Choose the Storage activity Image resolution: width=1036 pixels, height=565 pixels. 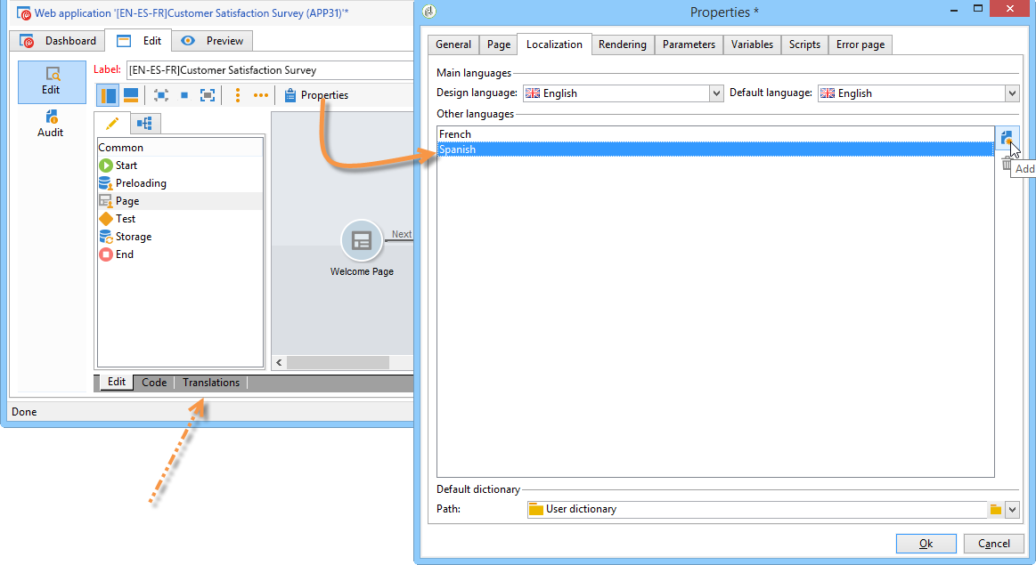pos(126,237)
